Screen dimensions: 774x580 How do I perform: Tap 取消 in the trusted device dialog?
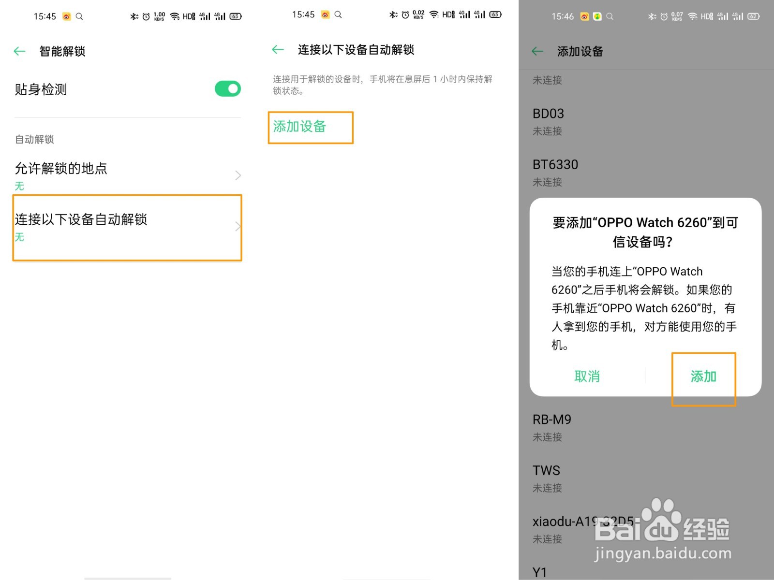pyautogui.click(x=587, y=377)
